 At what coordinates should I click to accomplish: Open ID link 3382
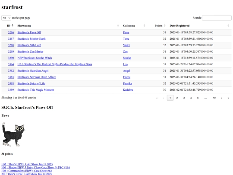point(11,71)
